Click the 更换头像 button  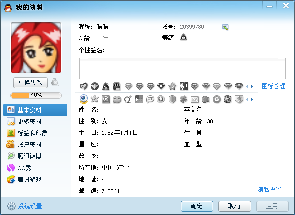click(30, 82)
